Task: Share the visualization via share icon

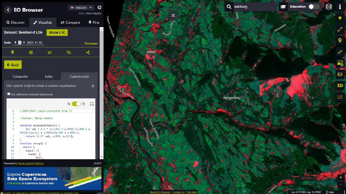Action: click(x=88, y=53)
